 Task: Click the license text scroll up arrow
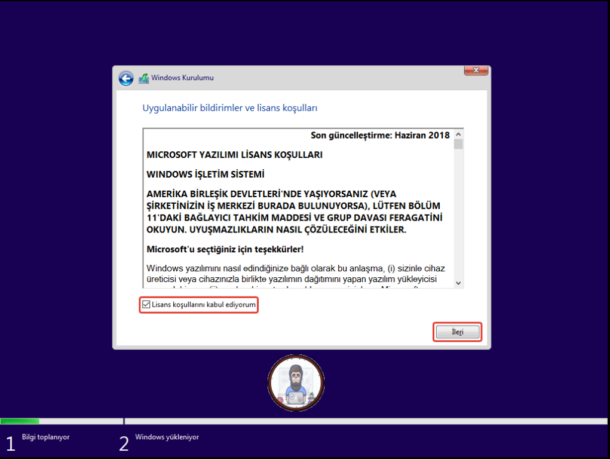tap(458, 134)
